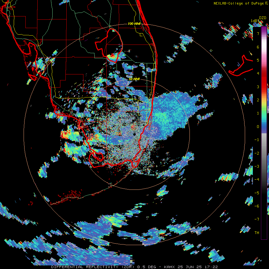Viewport: 269px width, 269px height.
Task: Click the [dB] unit label
Action: tap(255, 21)
